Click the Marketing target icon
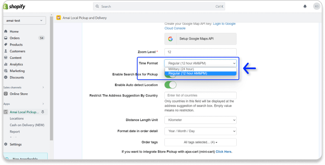 [x=6, y=71]
